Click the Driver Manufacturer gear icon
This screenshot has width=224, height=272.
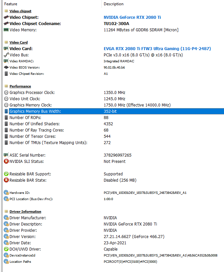(x=6, y=218)
